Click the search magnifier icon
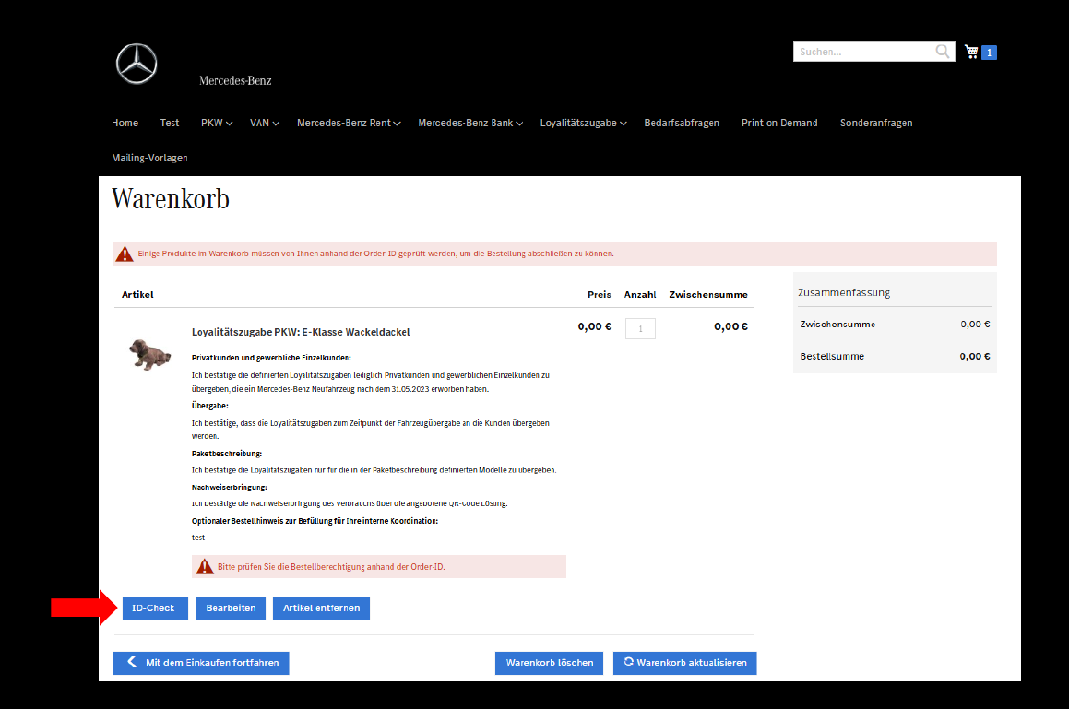 click(x=943, y=51)
